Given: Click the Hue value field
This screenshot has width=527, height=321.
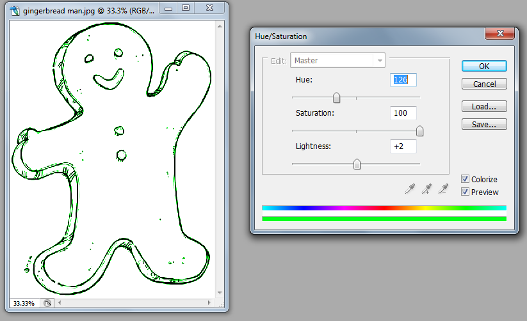Looking at the screenshot, I should point(403,80).
